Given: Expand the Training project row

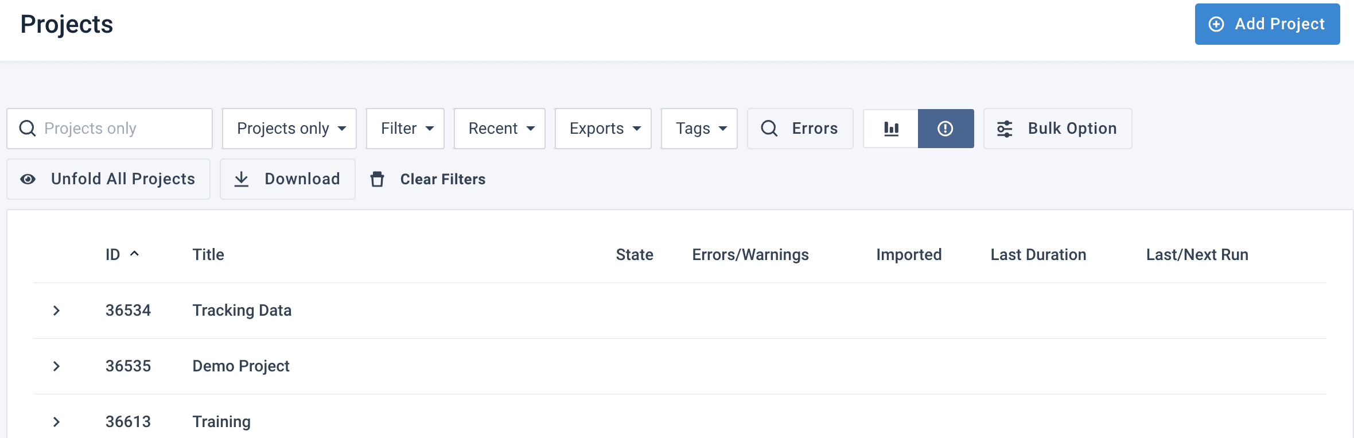Looking at the screenshot, I should 56,422.
